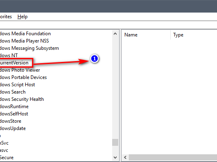Click the values pane scroll left arrow

[x=125, y=157]
